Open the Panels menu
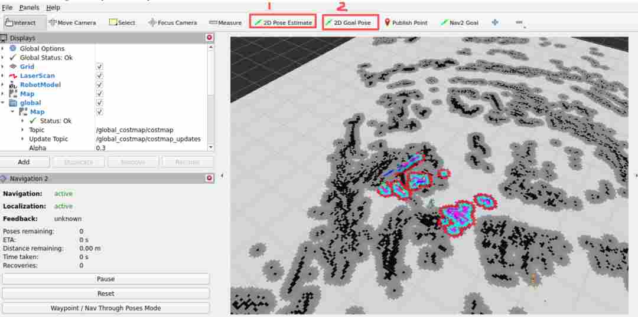The image size is (638, 317). (x=30, y=7)
